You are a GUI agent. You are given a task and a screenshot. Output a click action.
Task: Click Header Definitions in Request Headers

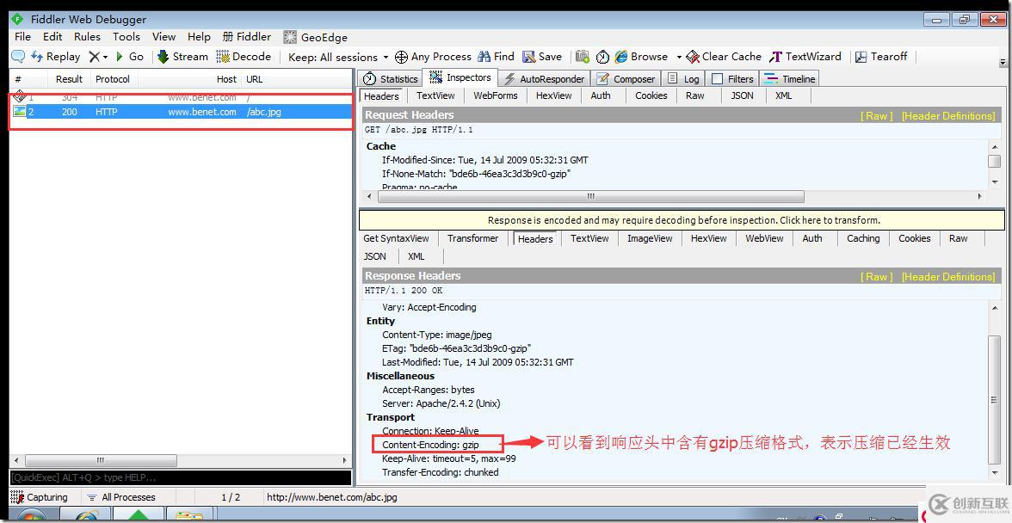pos(948,116)
